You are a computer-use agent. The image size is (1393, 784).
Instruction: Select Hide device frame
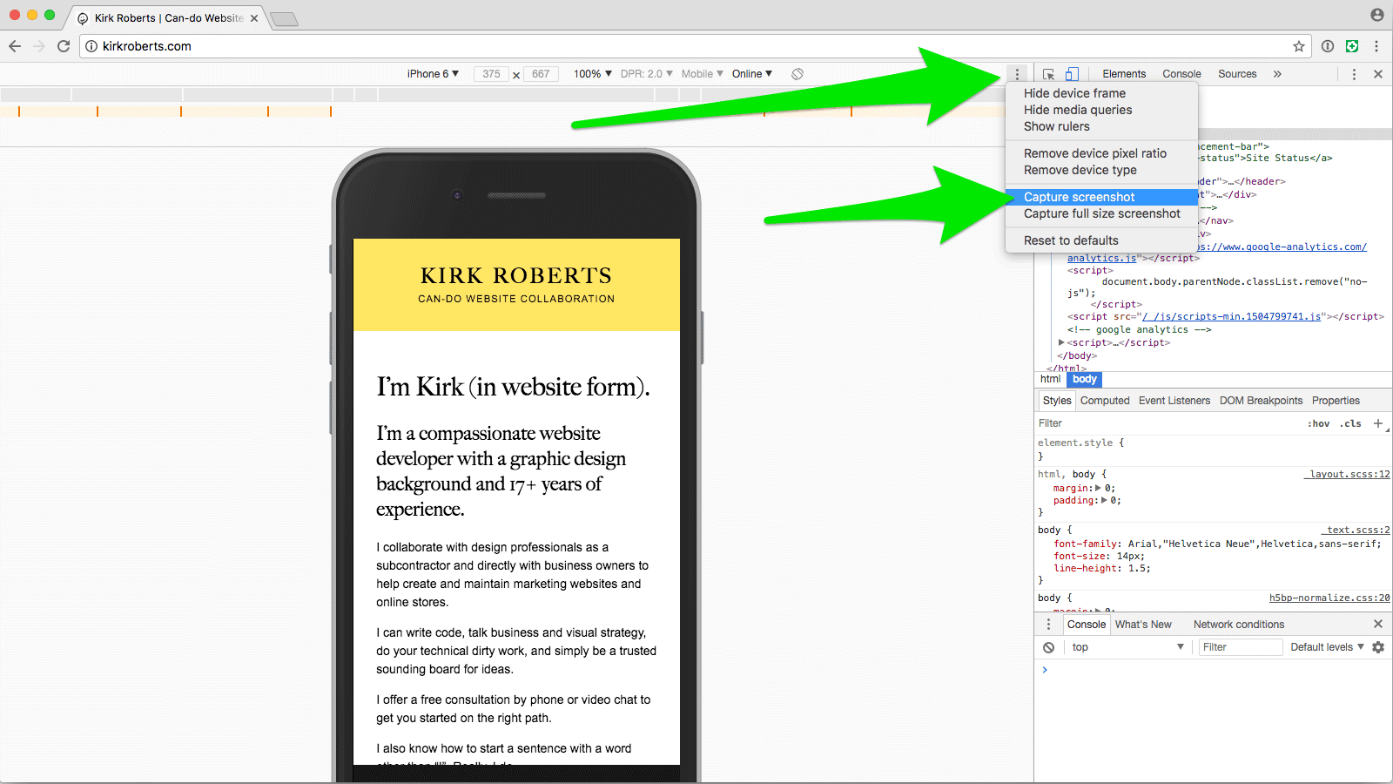coord(1101,93)
